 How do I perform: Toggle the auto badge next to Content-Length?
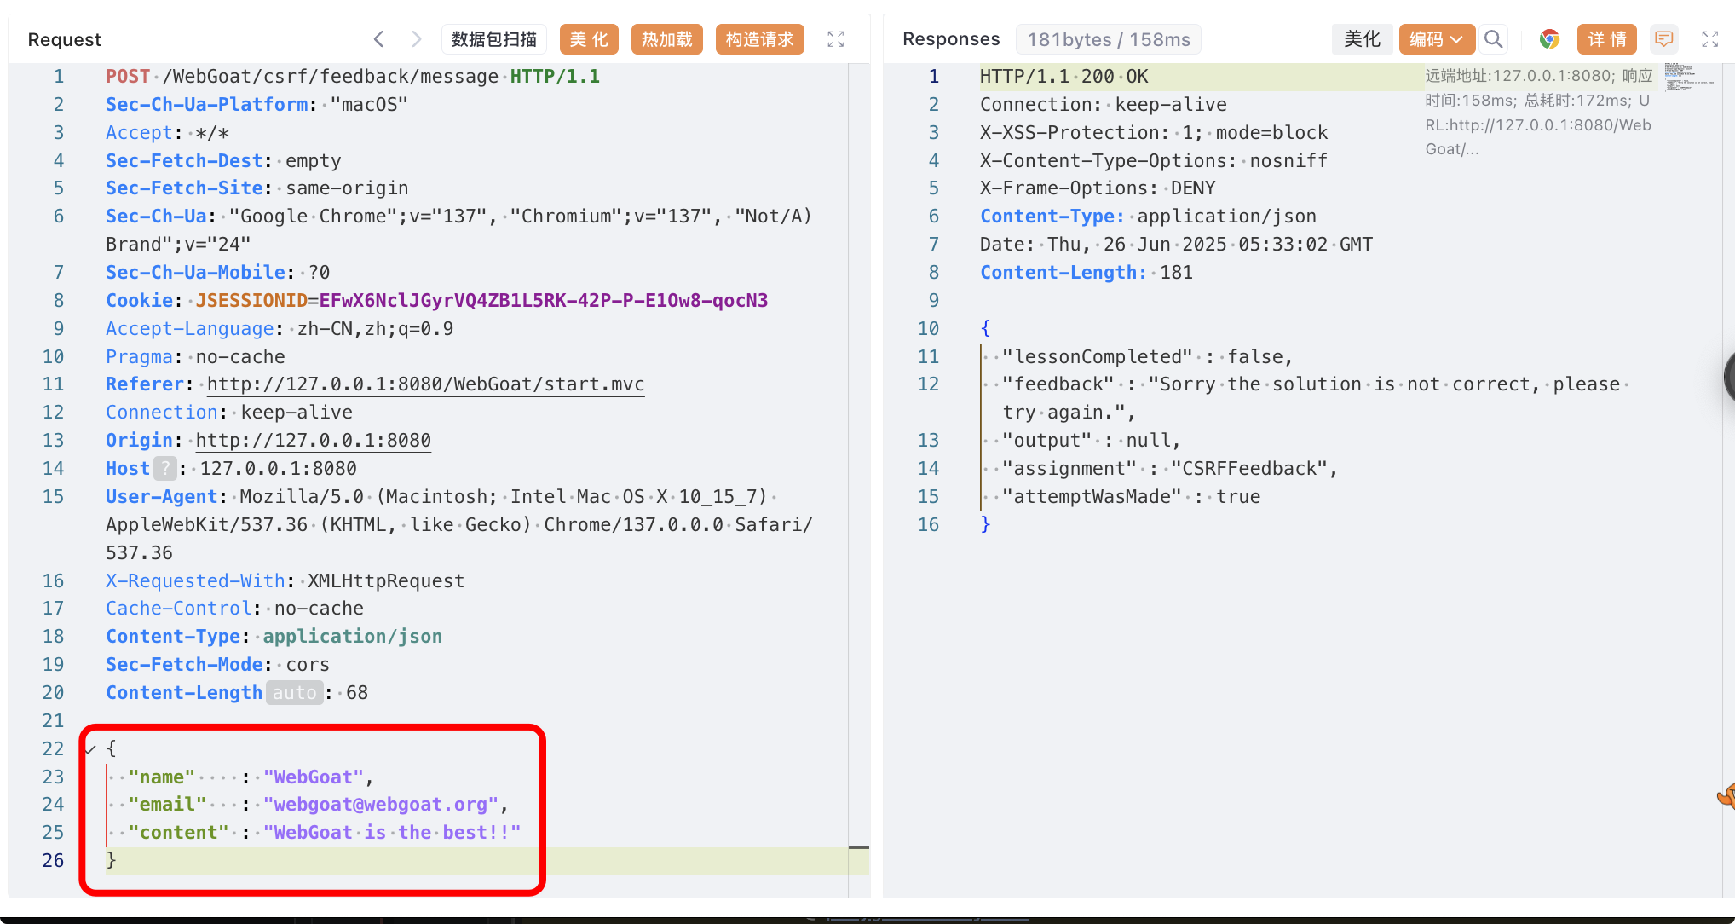294,693
